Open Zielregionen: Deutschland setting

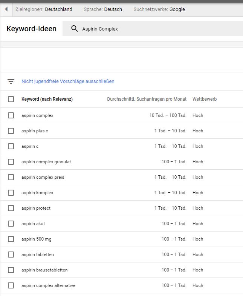(x=44, y=9)
